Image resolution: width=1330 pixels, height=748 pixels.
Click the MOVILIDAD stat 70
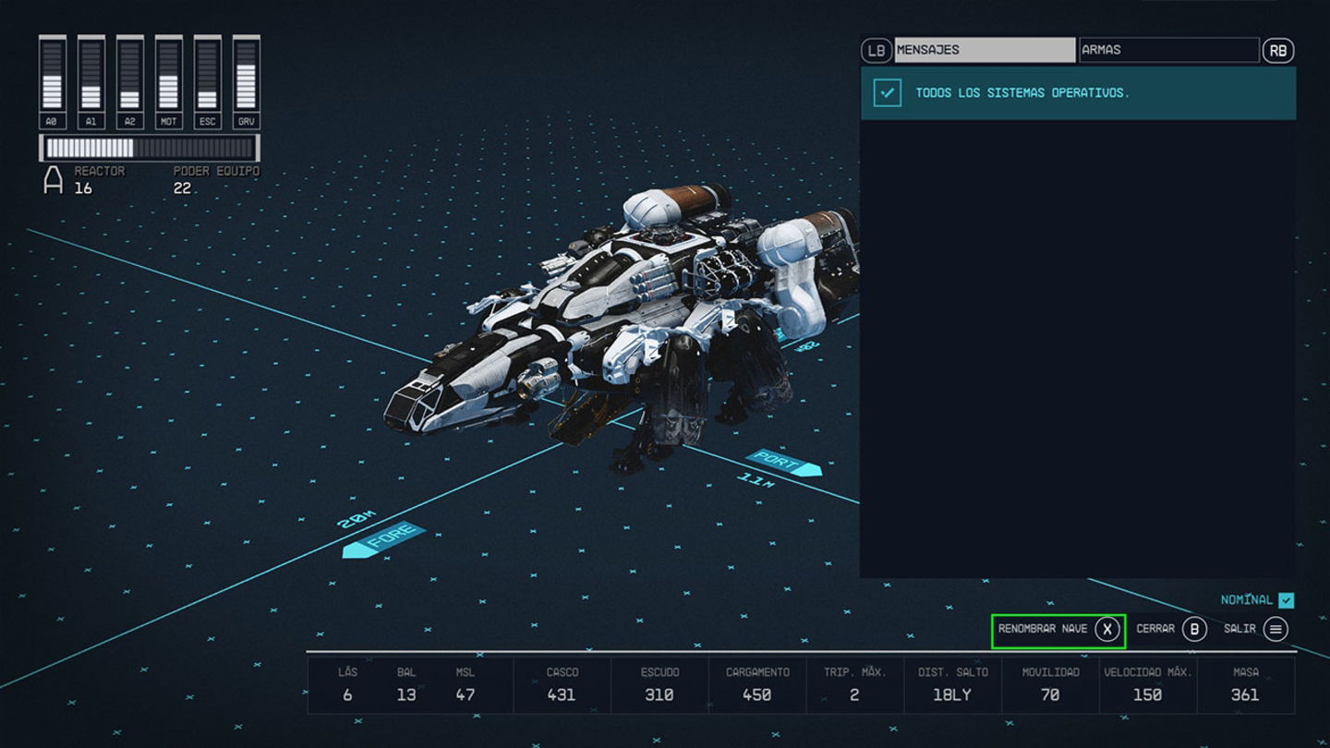[x=1050, y=684]
